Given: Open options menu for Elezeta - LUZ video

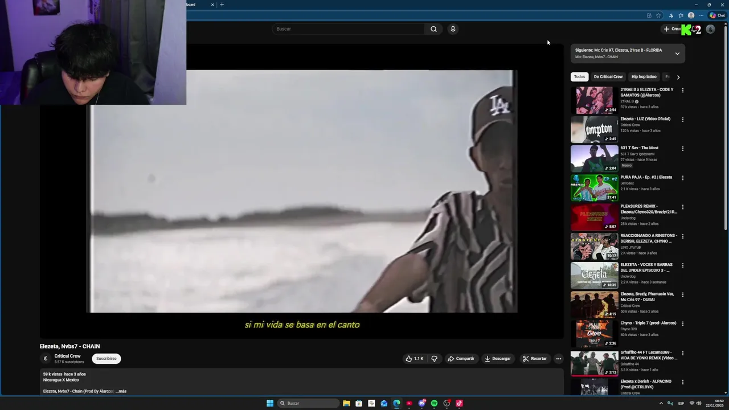Looking at the screenshot, I should pos(683,120).
